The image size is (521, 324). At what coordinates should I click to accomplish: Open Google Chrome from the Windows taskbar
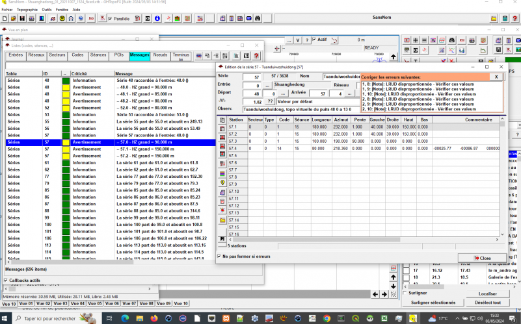(x=327, y=318)
